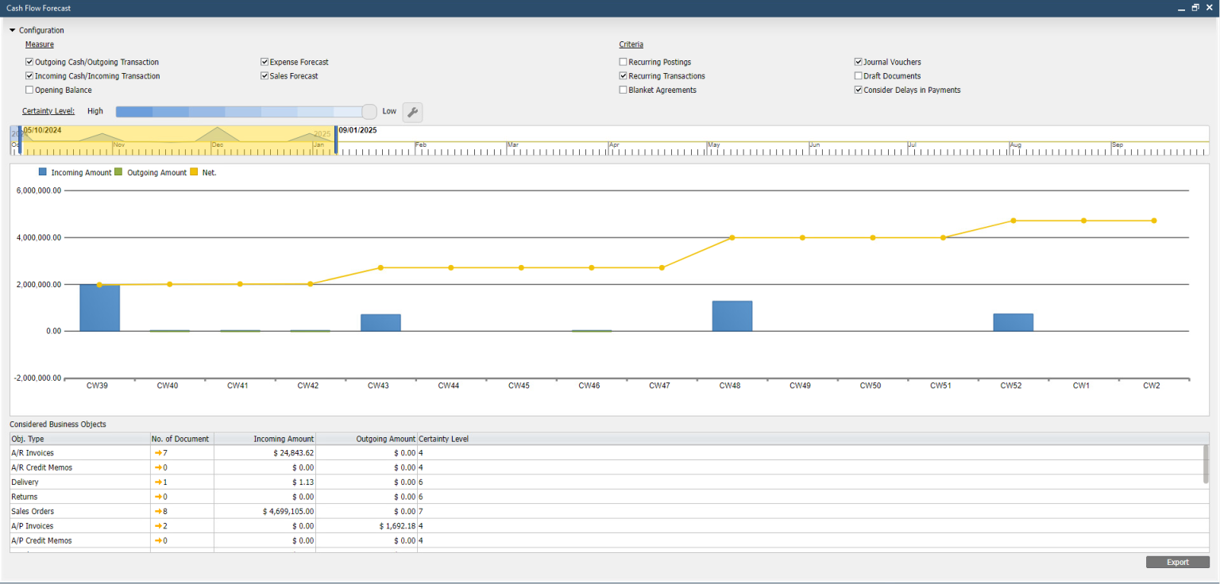Click the blue Incoming Amount legend marker
Image resolution: width=1220 pixels, height=584 pixels.
click(x=42, y=171)
